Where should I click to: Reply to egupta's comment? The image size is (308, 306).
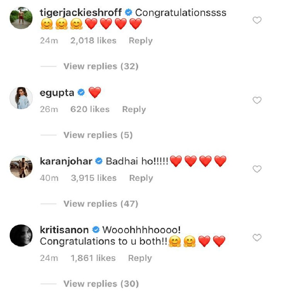pyautogui.click(x=134, y=110)
